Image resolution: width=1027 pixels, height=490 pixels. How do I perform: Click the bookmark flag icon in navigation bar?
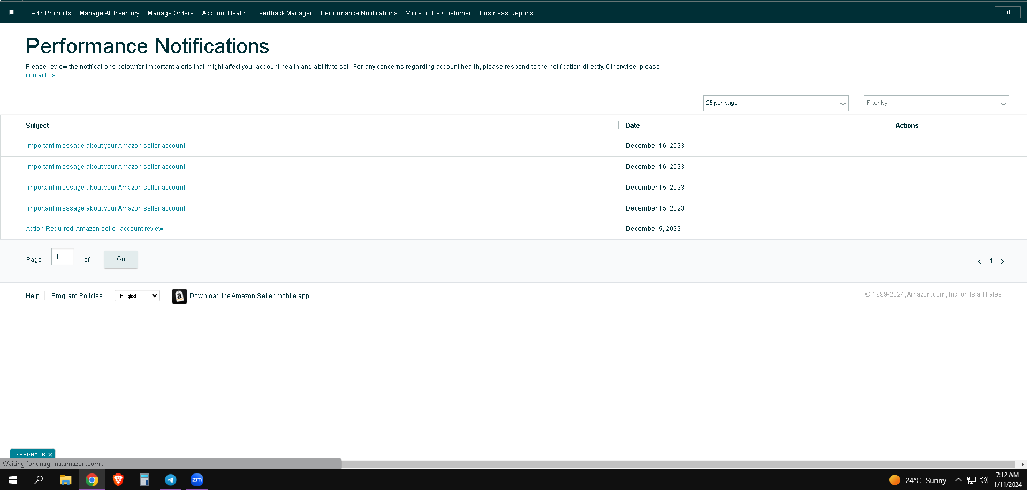12,12
